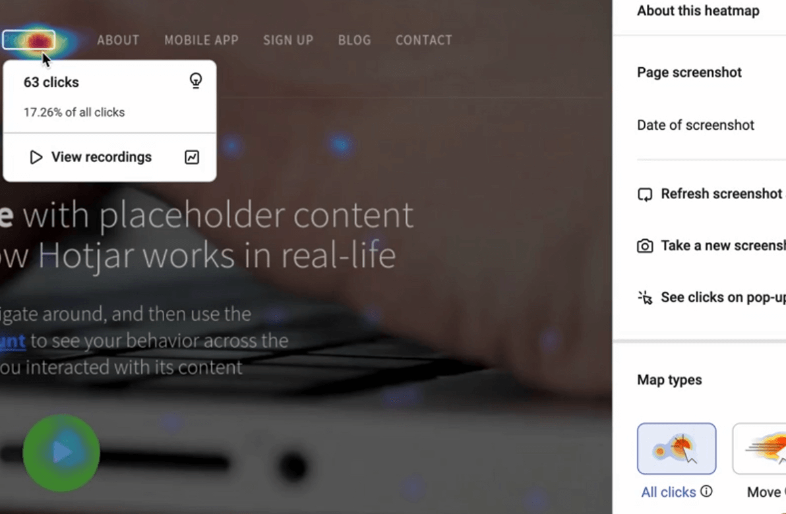Viewport: 786px width, 514px height.
Task: Open the trends chart icon in popup
Action: click(191, 157)
